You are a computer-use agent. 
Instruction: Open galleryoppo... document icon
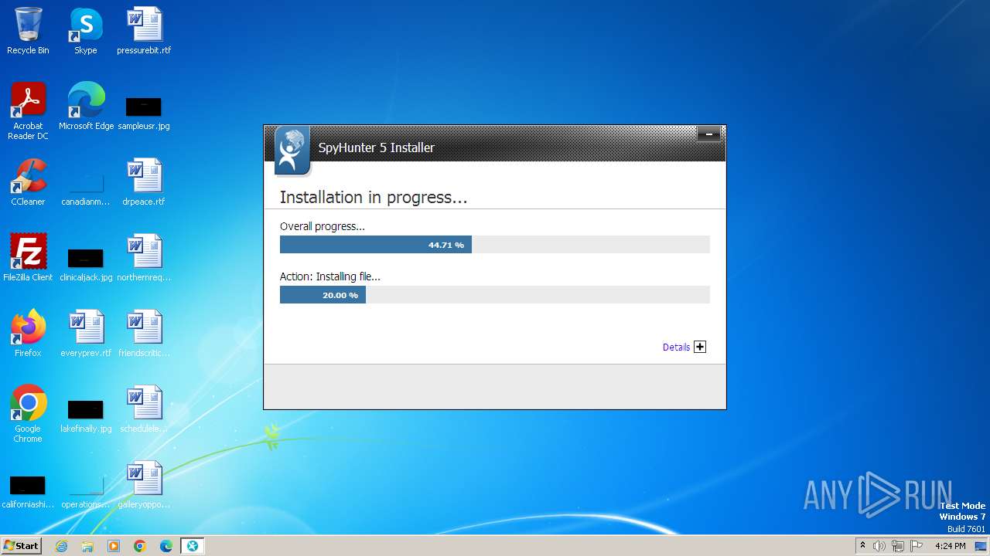[x=144, y=485]
